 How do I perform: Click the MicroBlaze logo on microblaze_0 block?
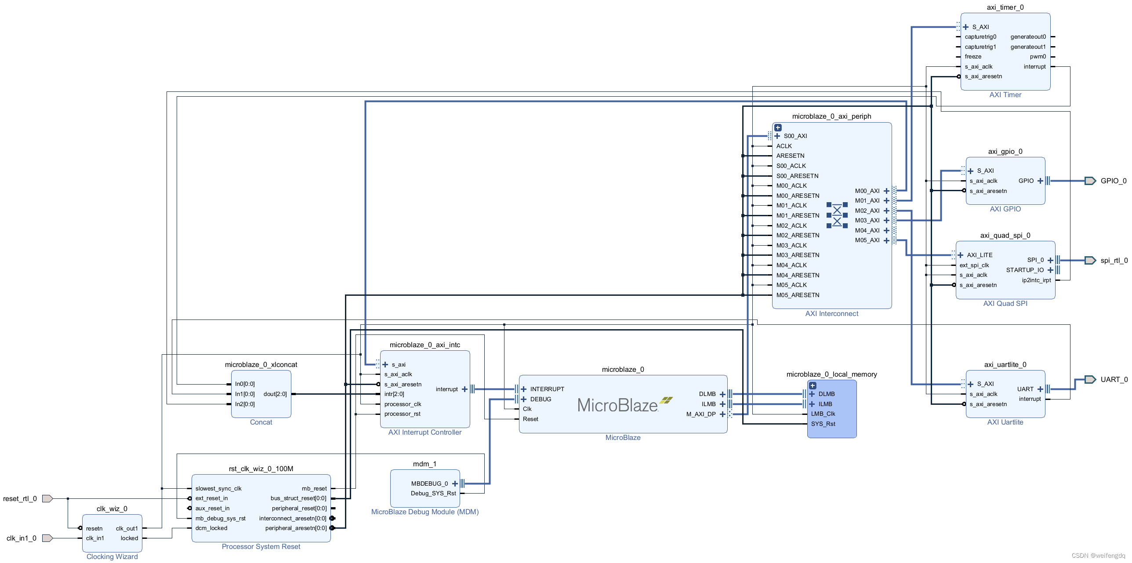tap(624, 405)
